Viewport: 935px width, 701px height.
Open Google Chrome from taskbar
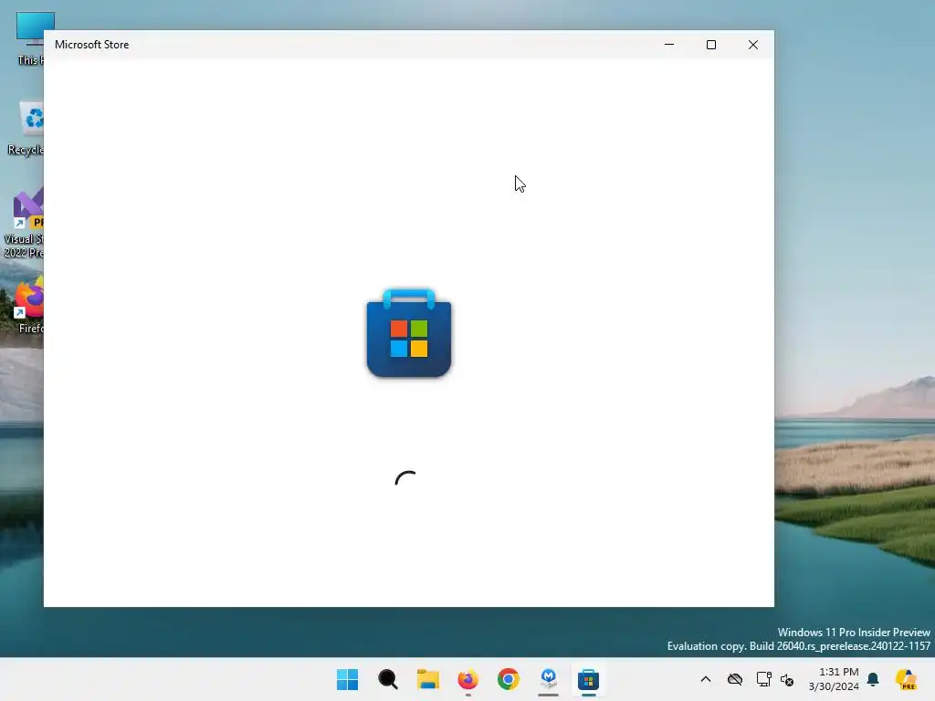[x=508, y=679]
